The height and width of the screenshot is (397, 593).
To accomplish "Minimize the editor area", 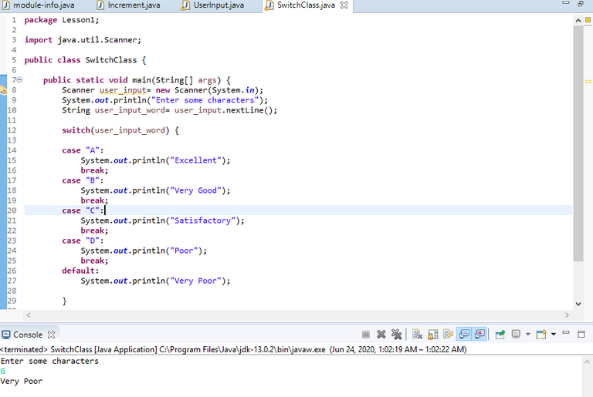I will pyautogui.click(x=566, y=2).
